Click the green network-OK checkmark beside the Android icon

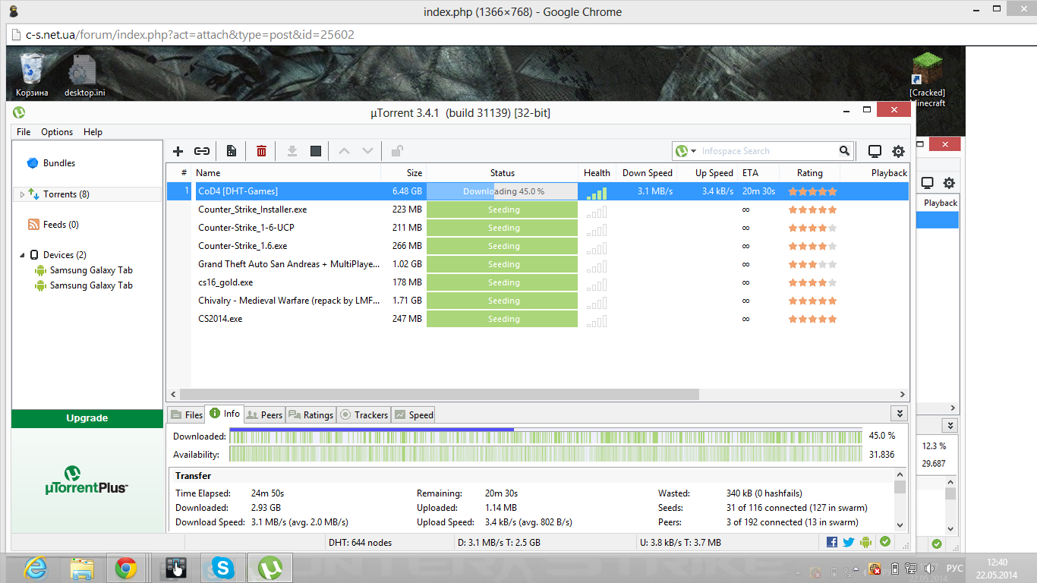point(884,542)
